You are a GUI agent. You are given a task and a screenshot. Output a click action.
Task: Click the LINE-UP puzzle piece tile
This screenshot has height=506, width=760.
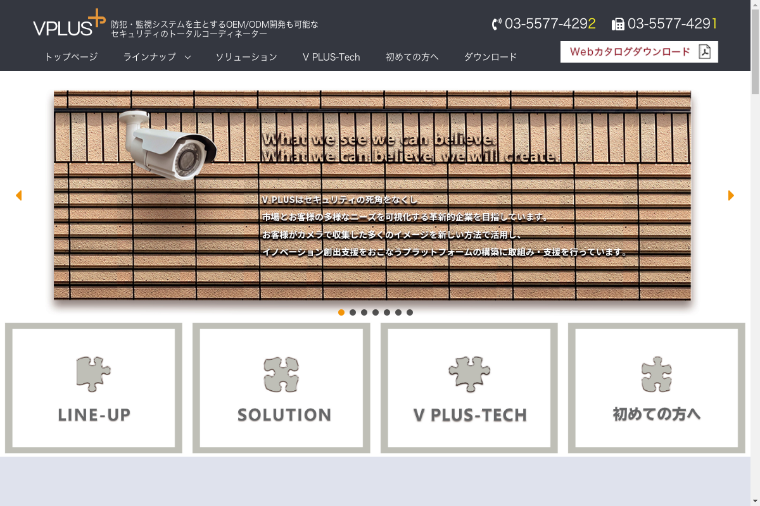94,388
